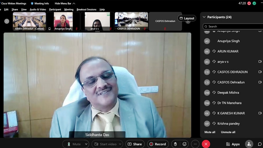This screenshot has width=263, height=148.
Task: Open the chat panel icon
Action: 259,144
